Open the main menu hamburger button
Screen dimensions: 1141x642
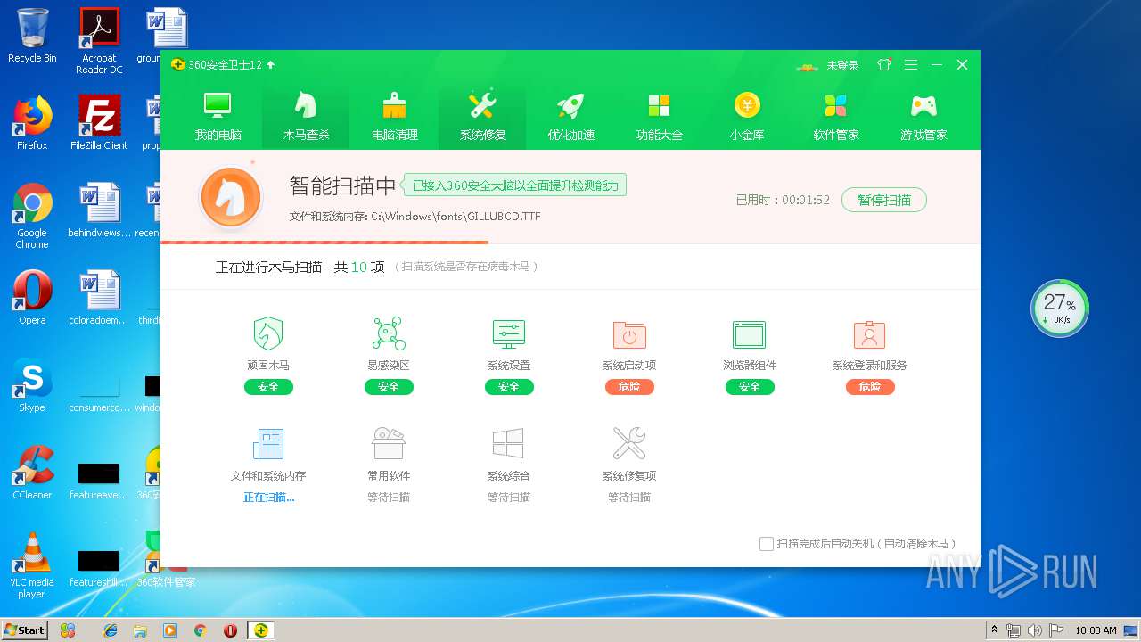(x=910, y=65)
